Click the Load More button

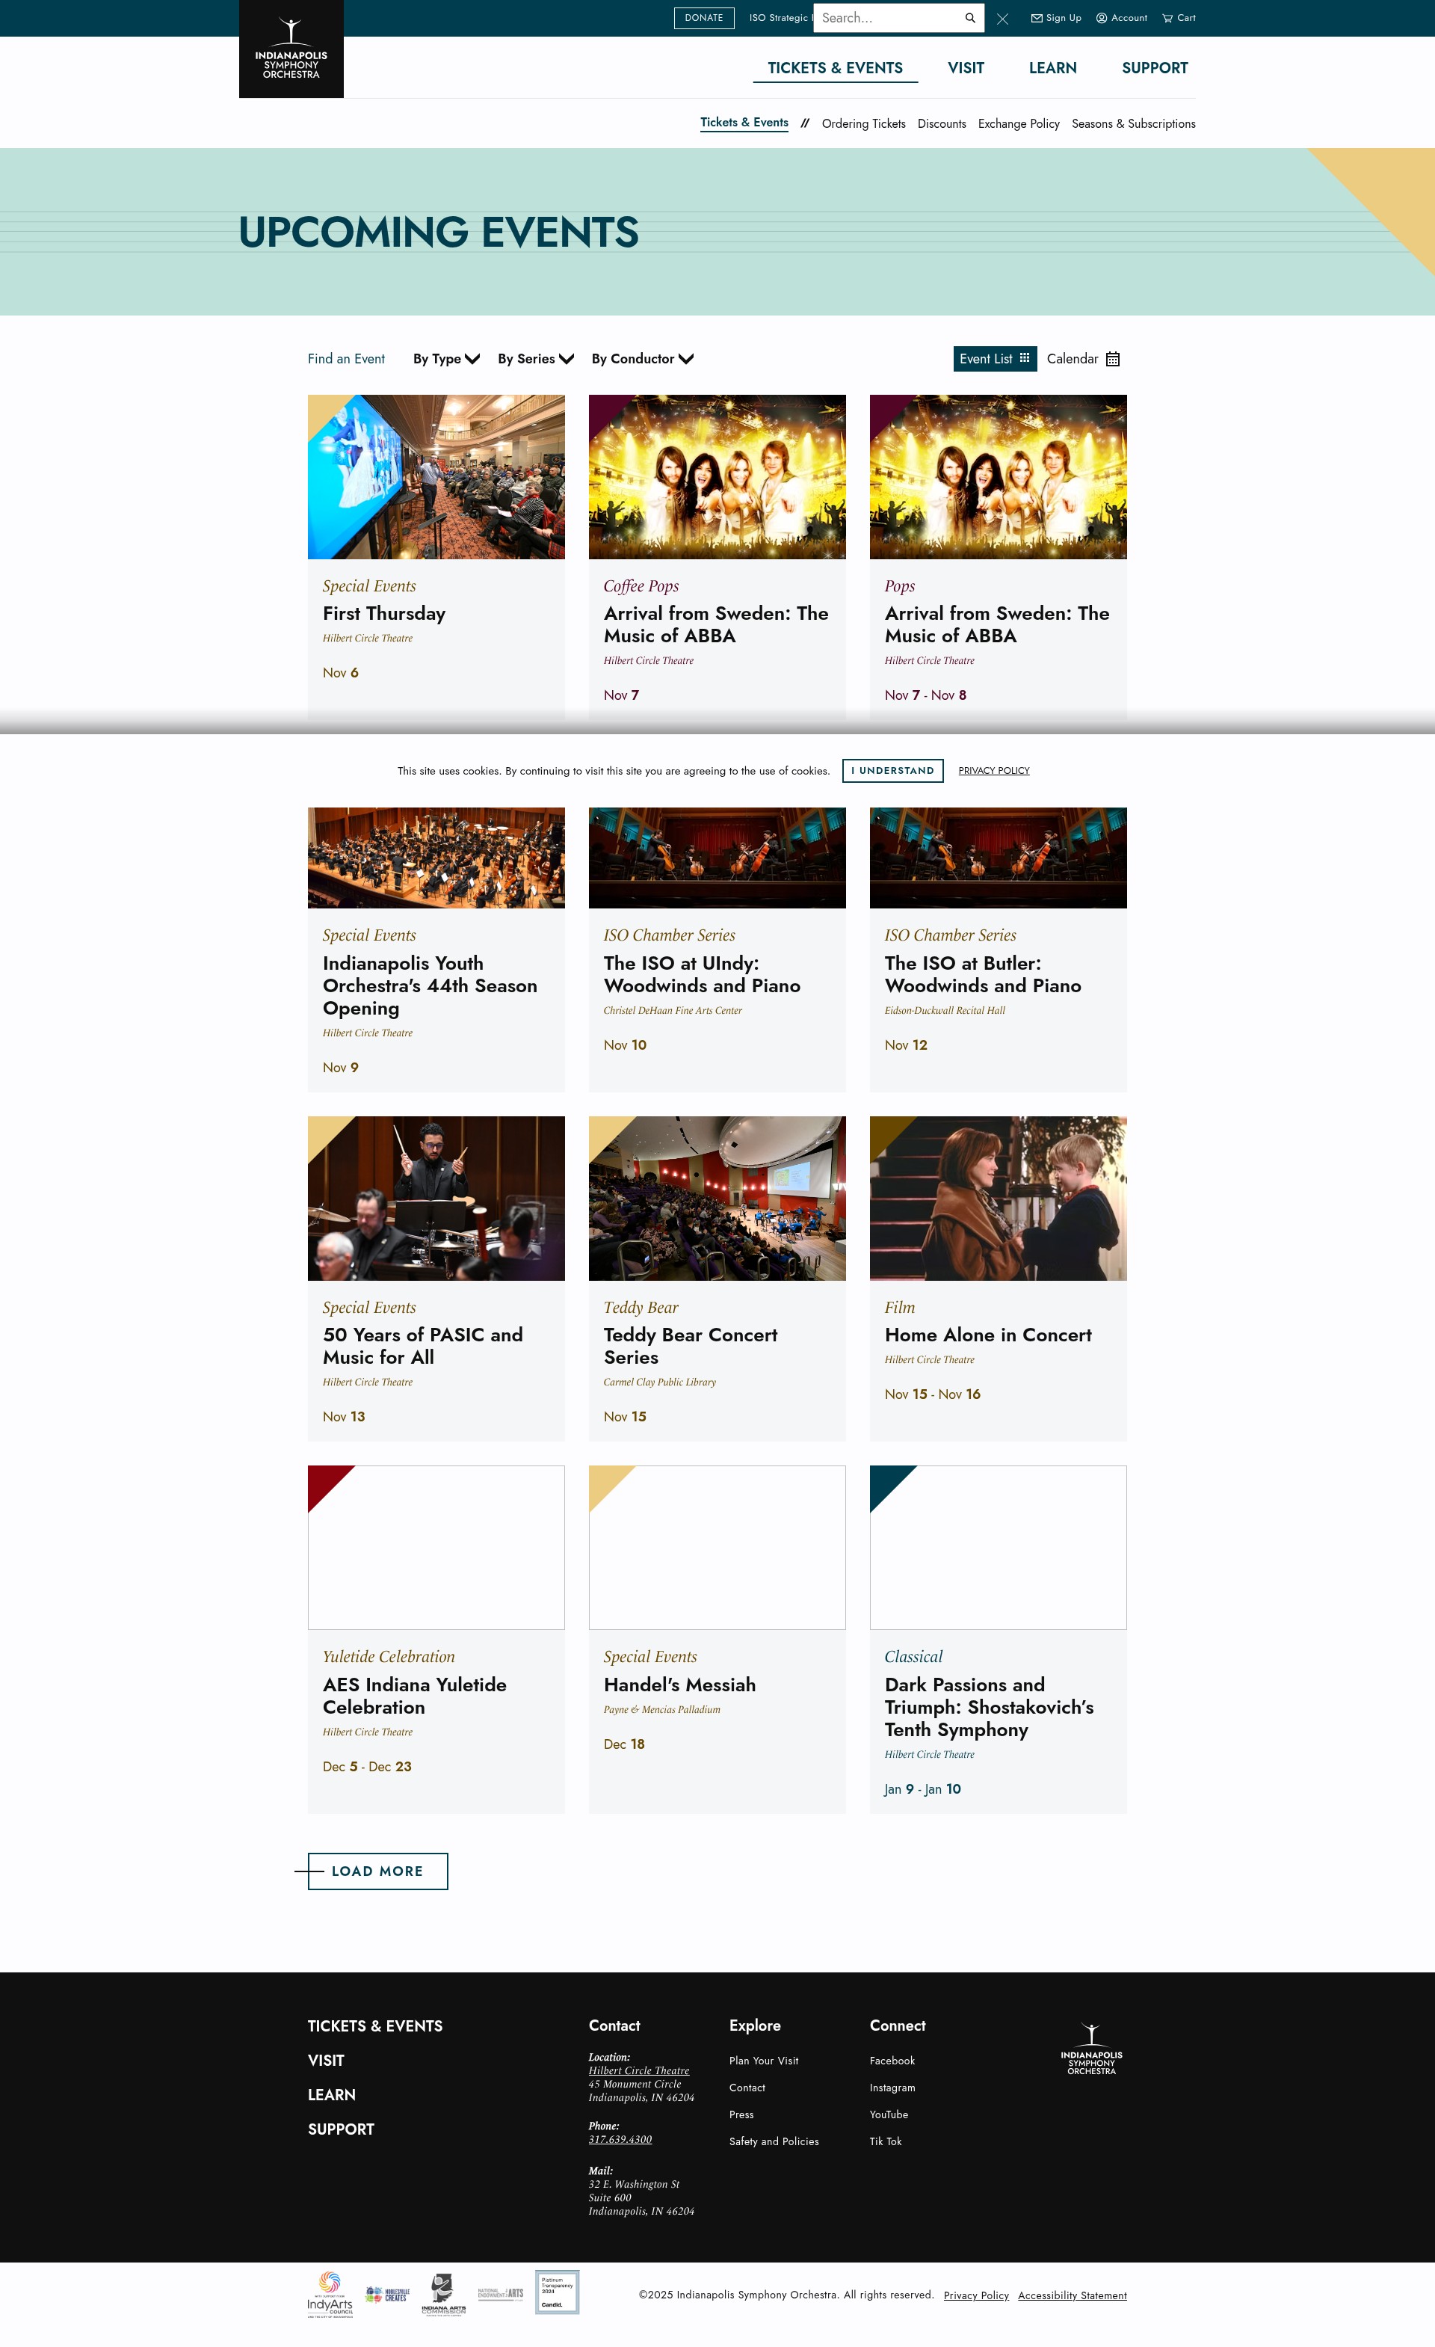(x=377, y=1871)
